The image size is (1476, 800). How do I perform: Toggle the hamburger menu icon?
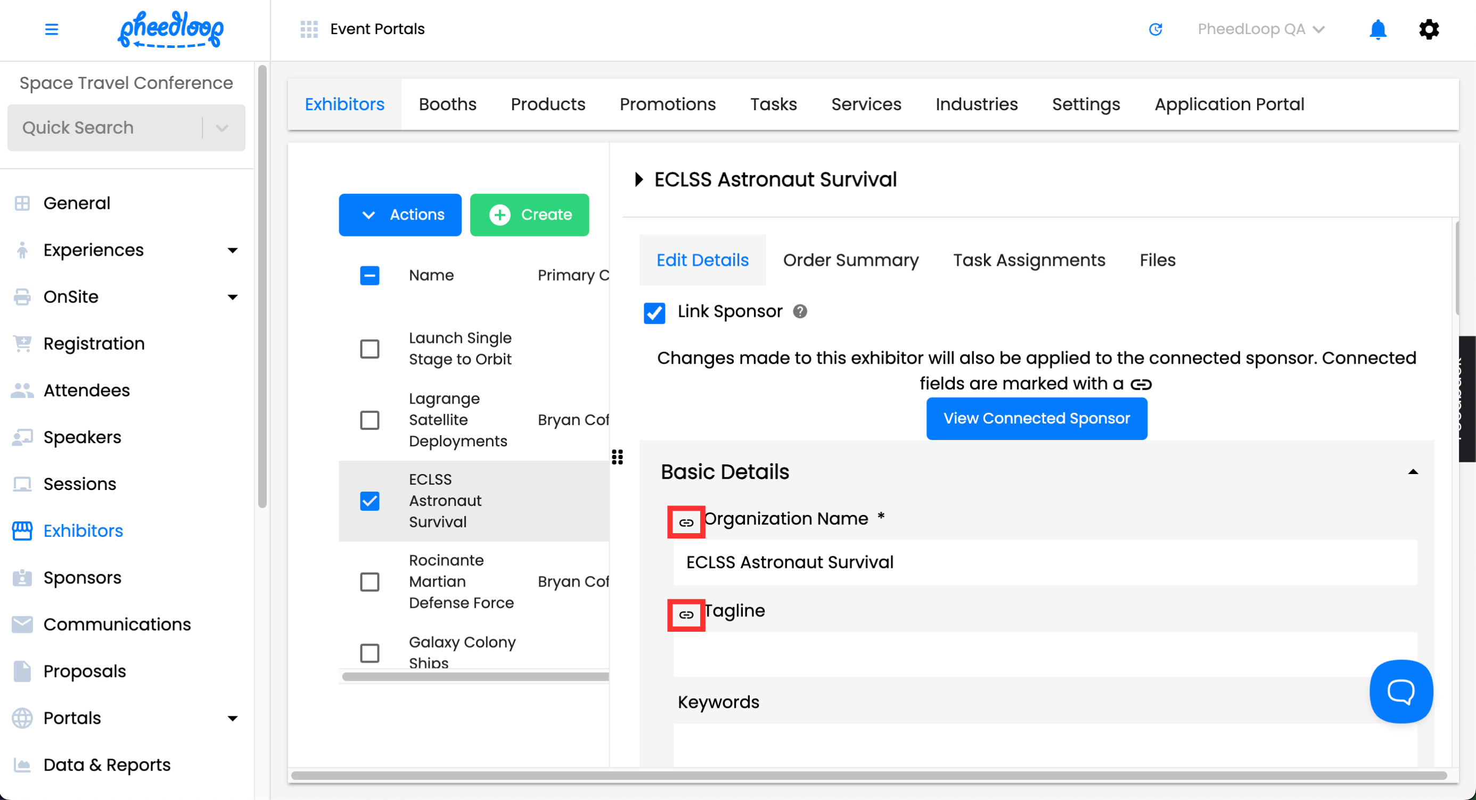click(52, 29)
